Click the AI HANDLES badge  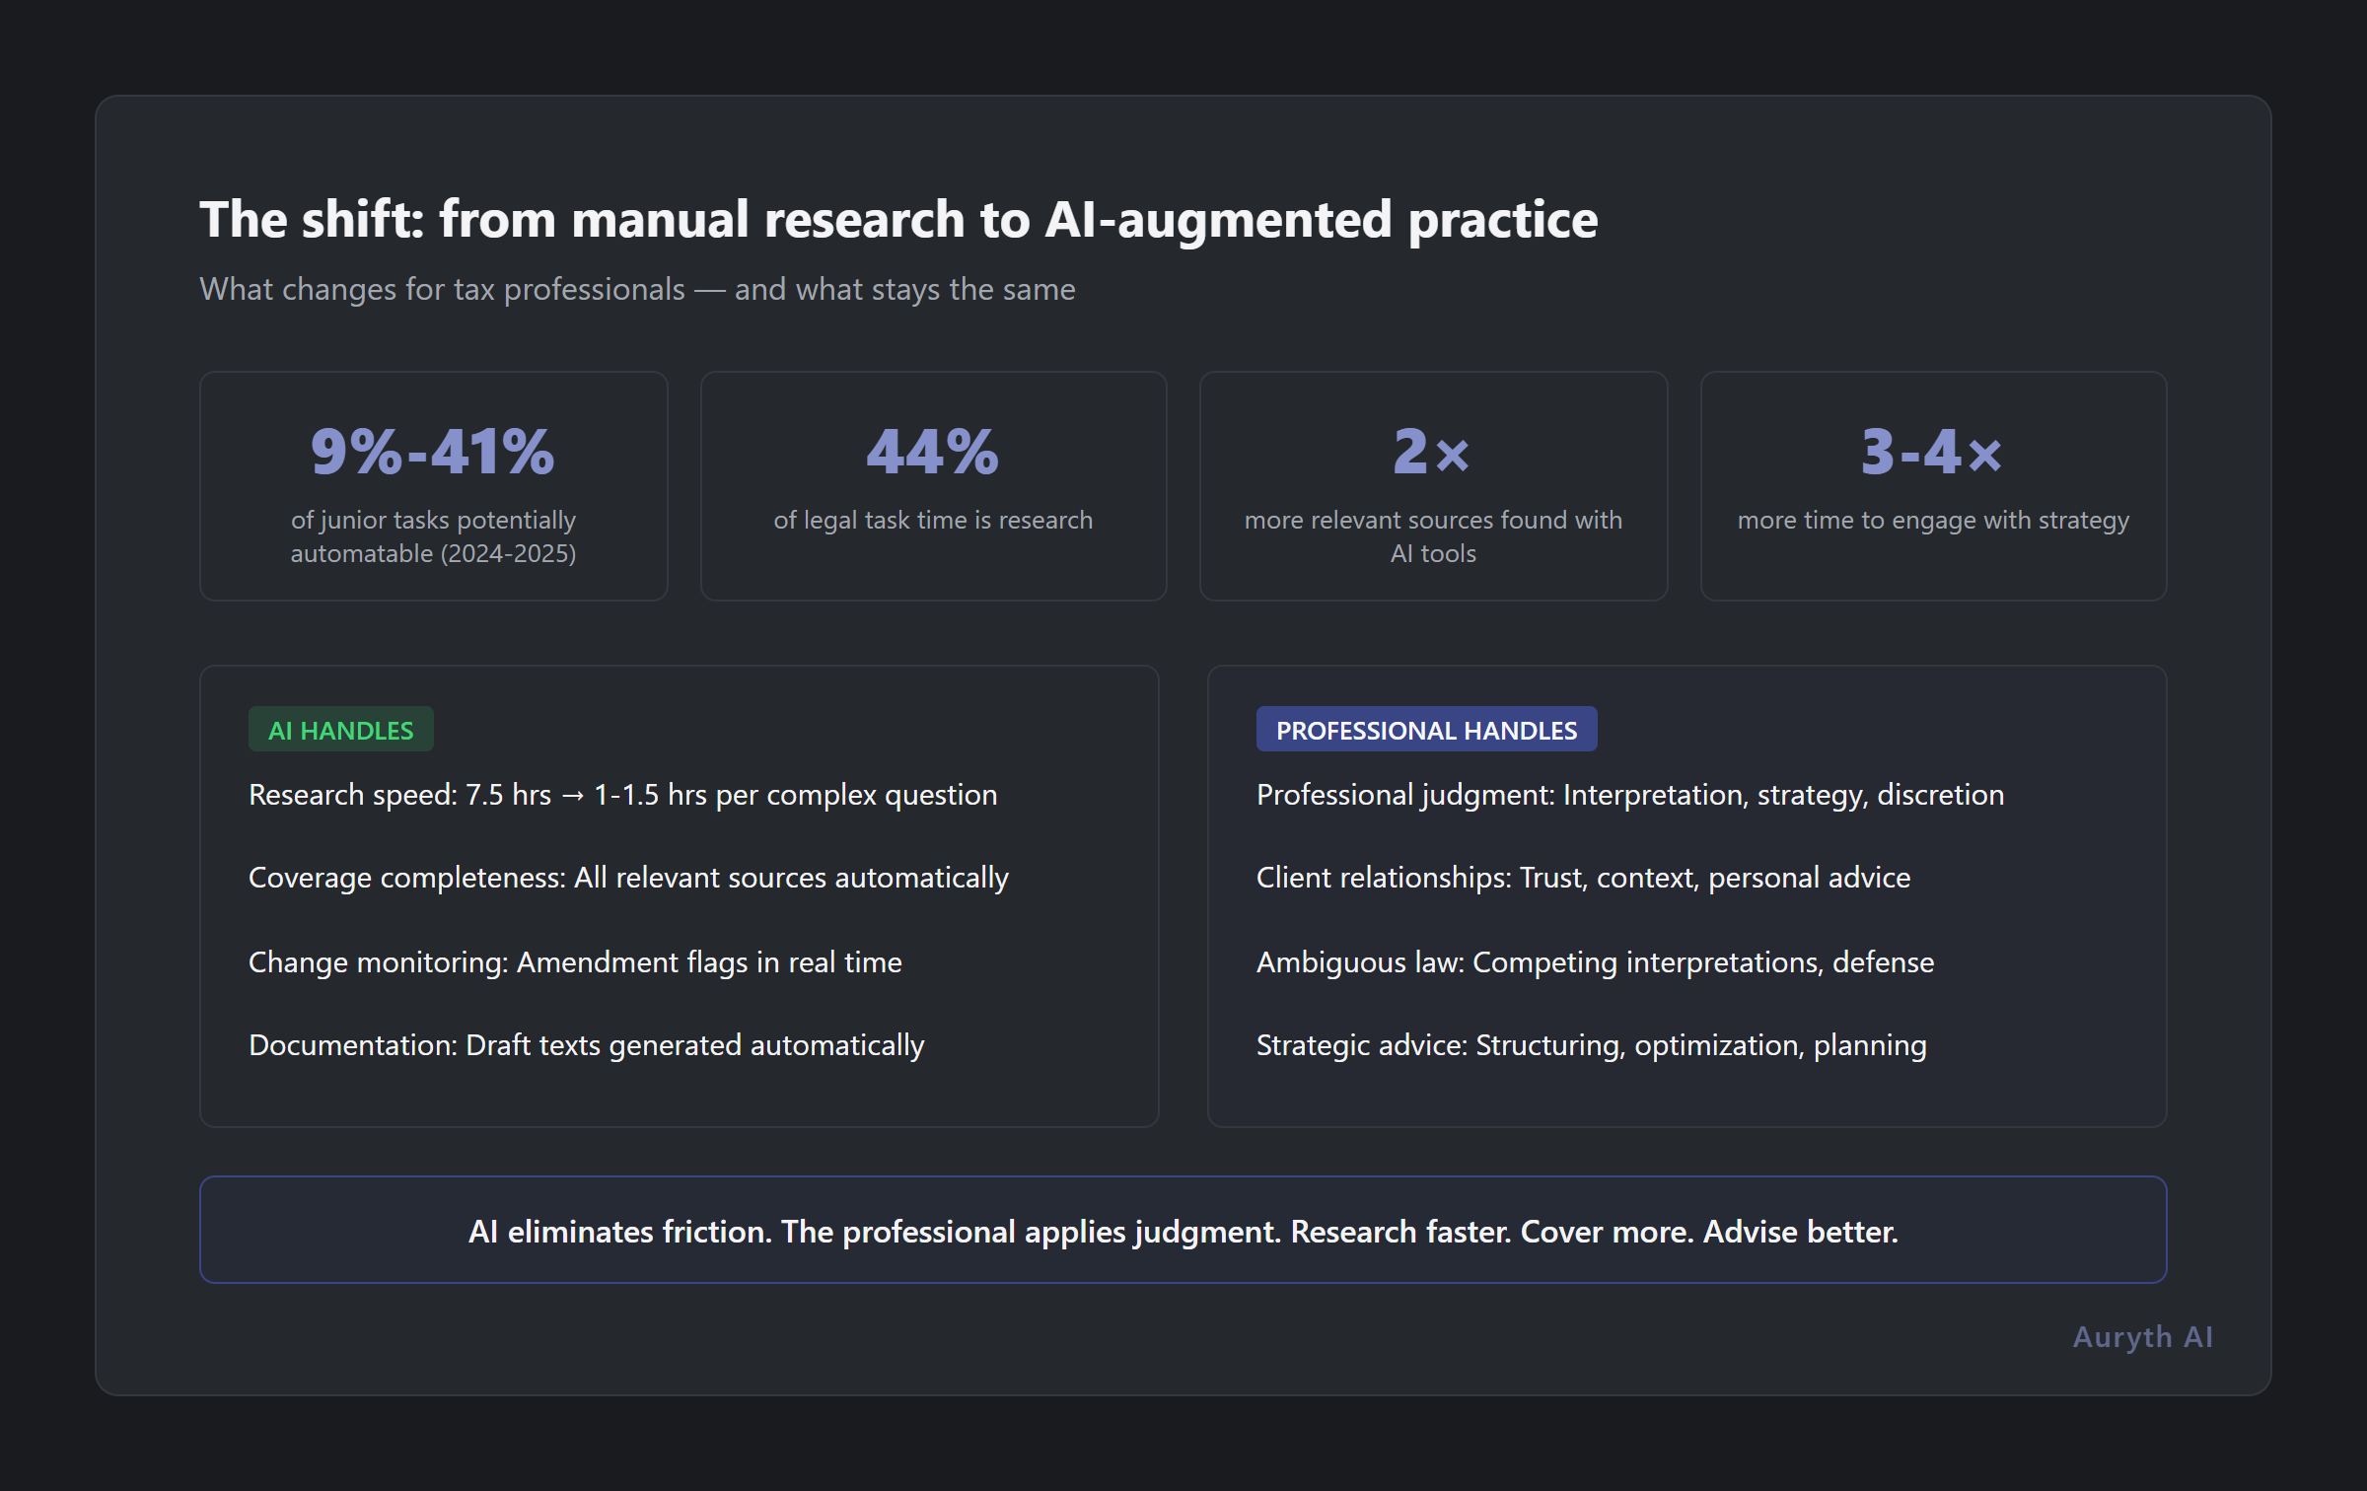point(340,730)
